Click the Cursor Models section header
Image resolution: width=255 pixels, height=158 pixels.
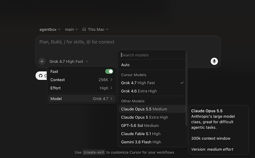[x=134, y=75]
